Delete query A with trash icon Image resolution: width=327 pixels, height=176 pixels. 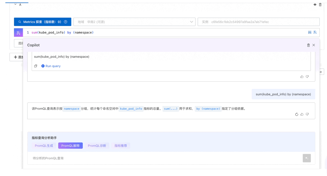coord(320,5)
